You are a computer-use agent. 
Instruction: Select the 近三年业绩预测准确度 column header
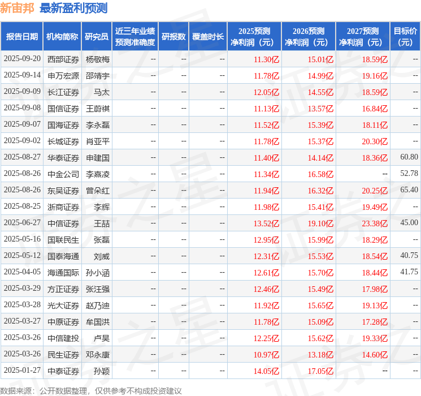tap(134, 37)
